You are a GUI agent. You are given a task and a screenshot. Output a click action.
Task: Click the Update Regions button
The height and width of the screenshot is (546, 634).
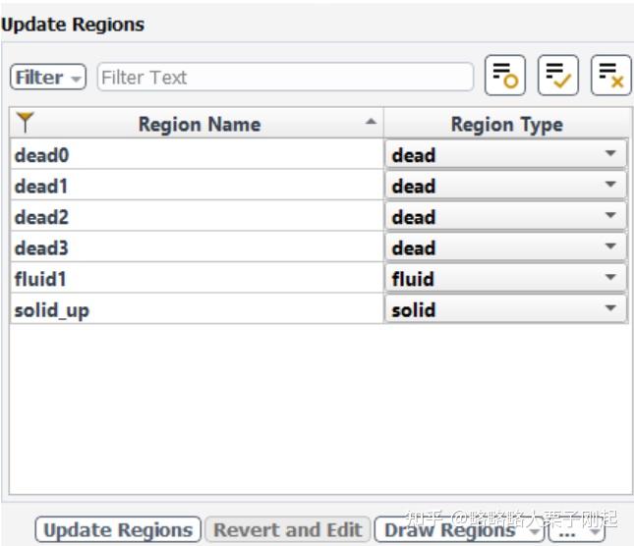118,529
